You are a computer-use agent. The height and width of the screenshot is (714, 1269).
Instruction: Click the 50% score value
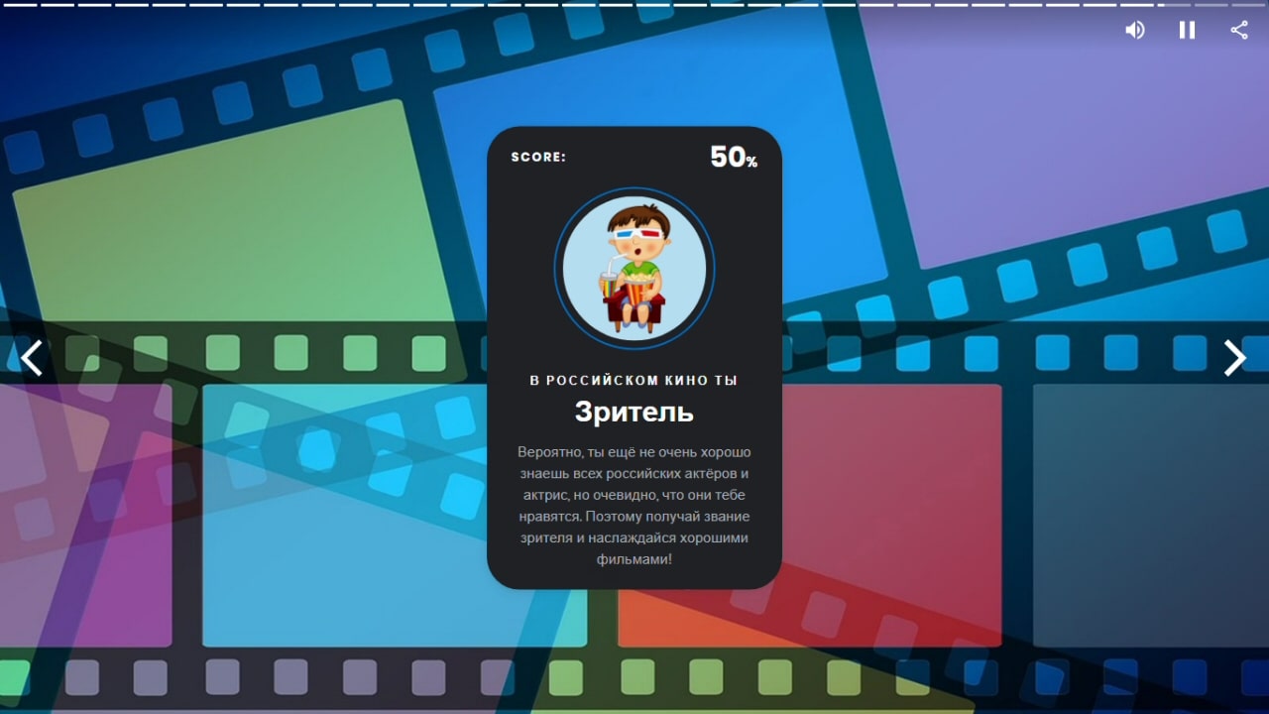[731, 157]
